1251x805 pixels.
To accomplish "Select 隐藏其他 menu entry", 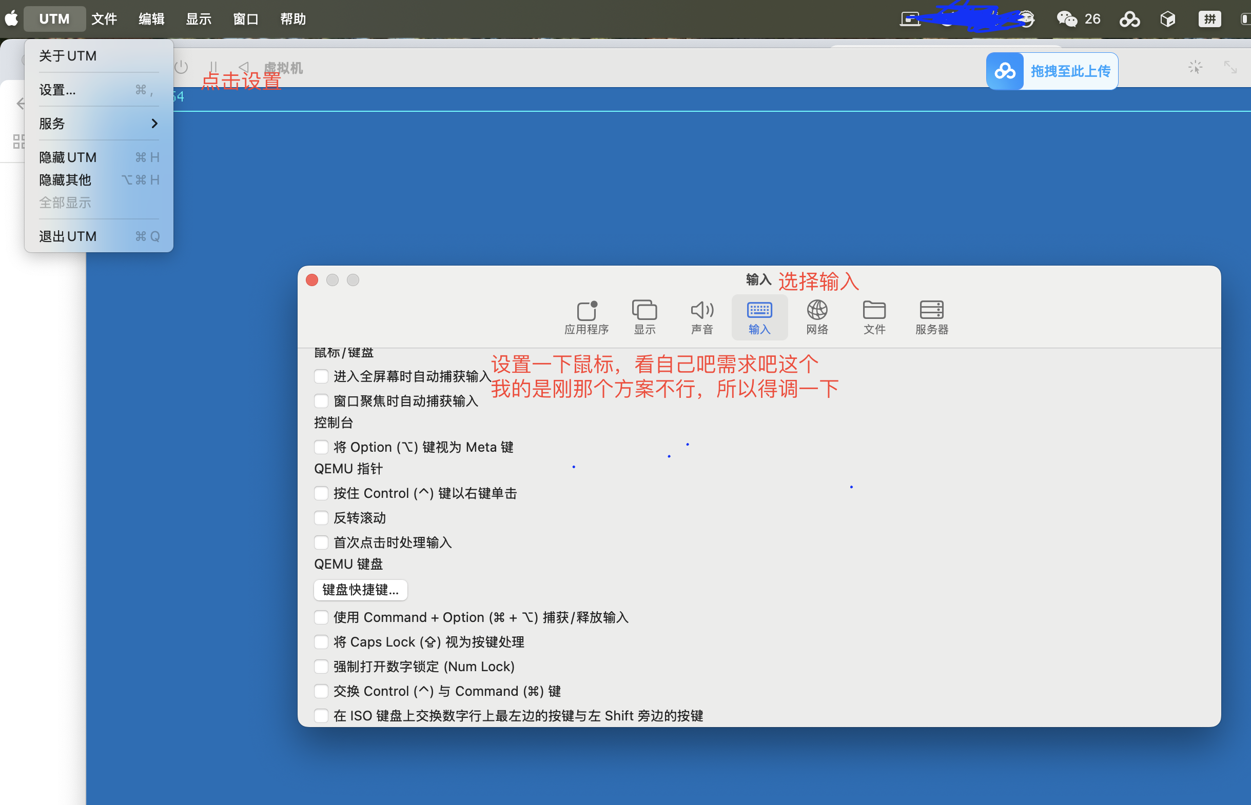I will click(x=99, y=180).
